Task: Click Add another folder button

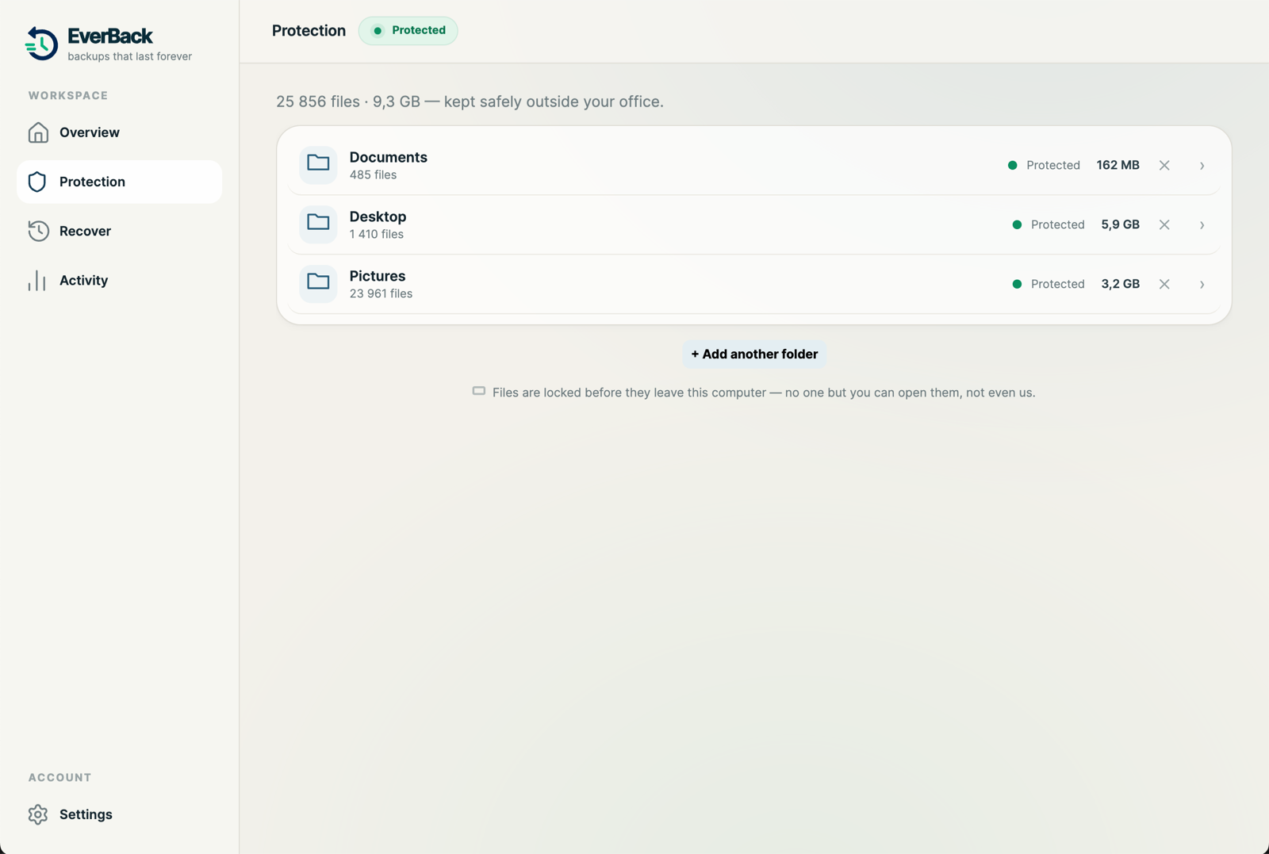Action: (x=754, y=354)
